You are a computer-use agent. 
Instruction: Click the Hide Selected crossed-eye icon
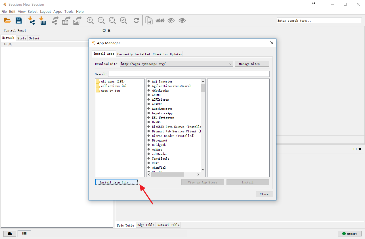tap(171, 20)
